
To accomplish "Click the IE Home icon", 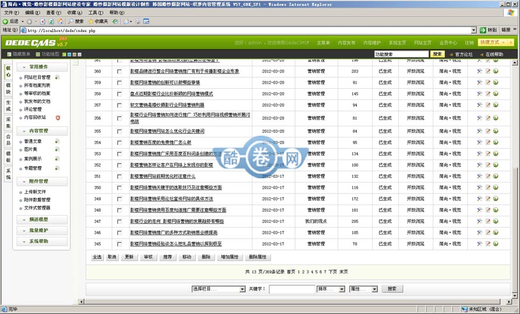I will [x=60, y=22].
